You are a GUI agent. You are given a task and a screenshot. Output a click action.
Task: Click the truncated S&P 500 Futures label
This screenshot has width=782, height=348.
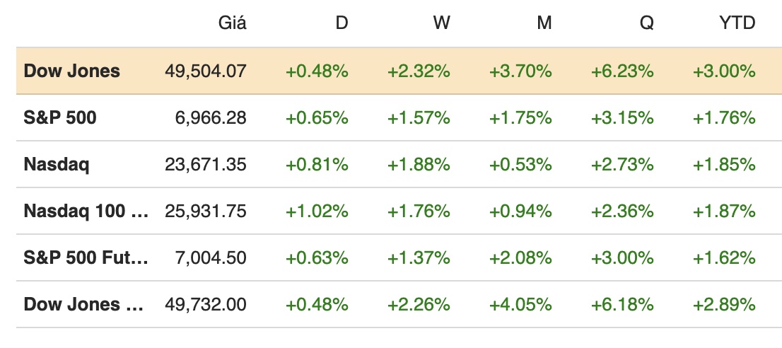coord(86,258)
